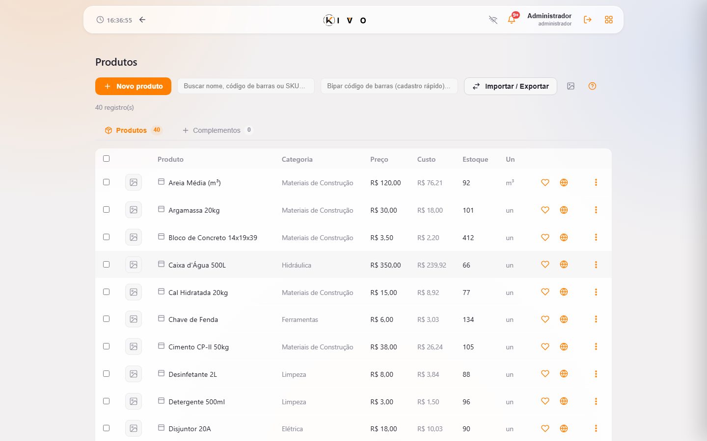Click the globe icon for Argamassa 20kg
The image size is (707, 441).
[x=564, y=210]
